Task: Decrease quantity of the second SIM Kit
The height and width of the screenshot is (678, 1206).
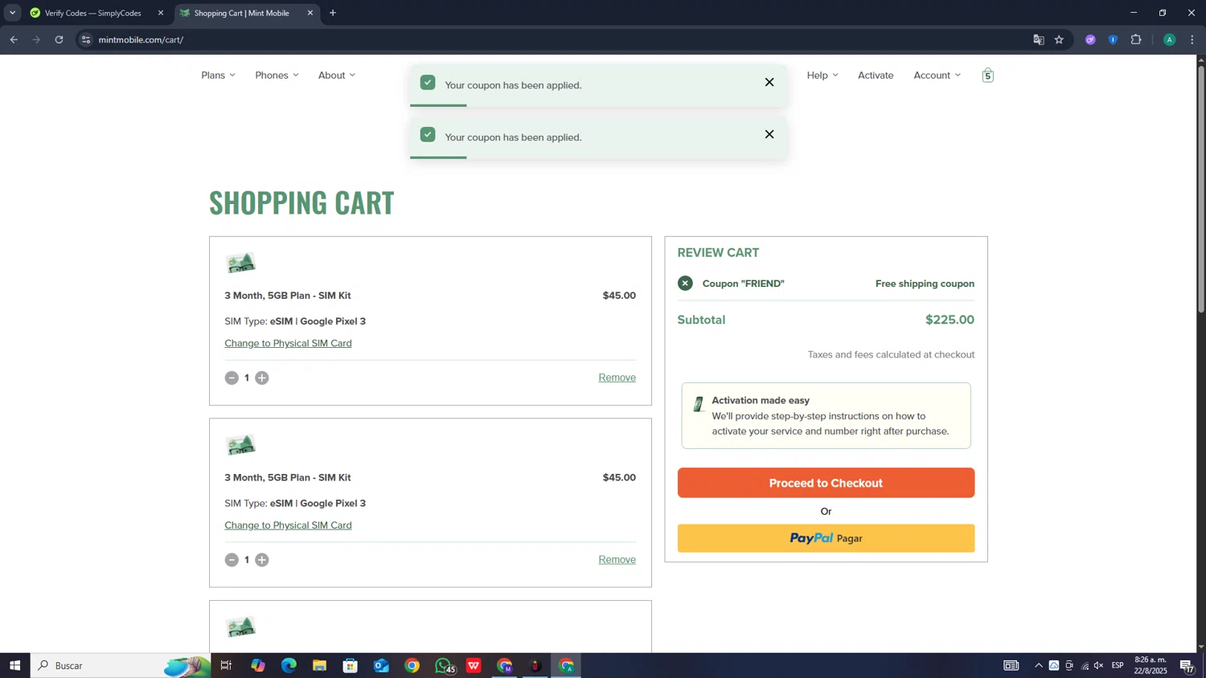Action: pos(232,560)
